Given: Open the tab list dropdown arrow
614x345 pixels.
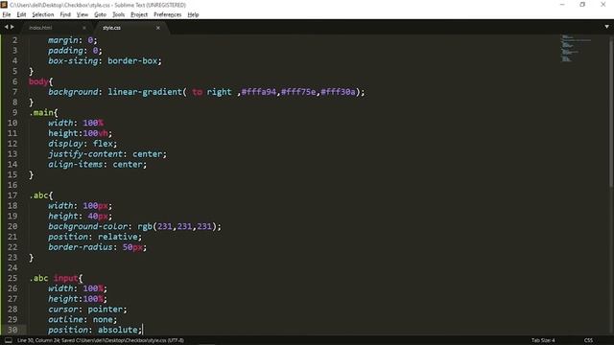Looking at the screenshot, I should click(606, 27).
